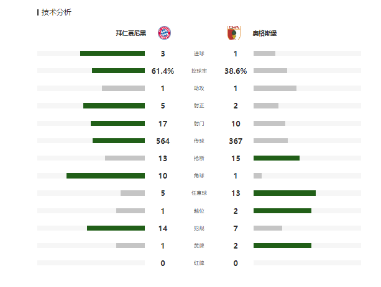Click Augsburg's 38.6% possession value
This screenshot has height=287, width=381.
click(236, 71)
